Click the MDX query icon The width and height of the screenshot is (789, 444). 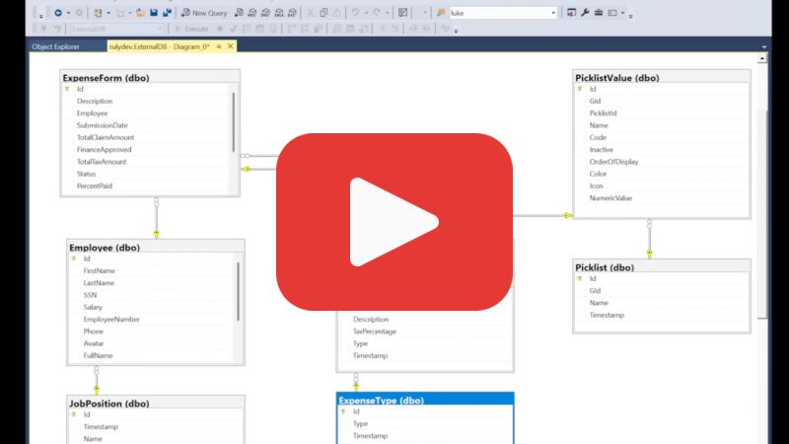click(x=252, y=13)
